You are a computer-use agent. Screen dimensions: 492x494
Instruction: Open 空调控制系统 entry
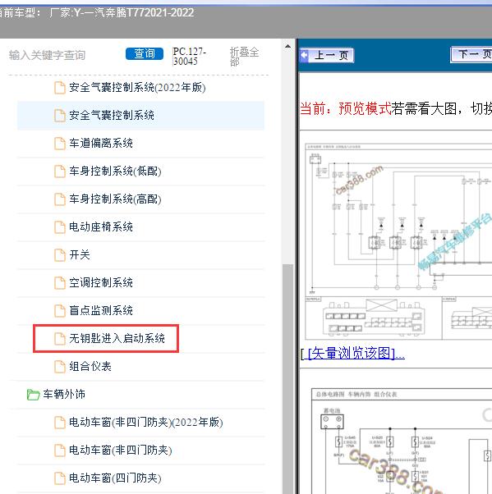click(101, 282)
